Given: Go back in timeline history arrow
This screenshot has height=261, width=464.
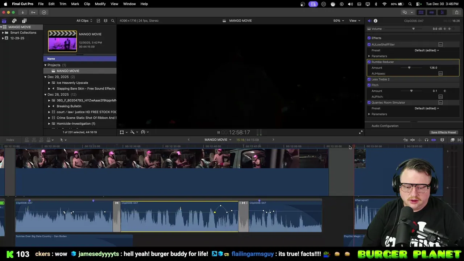Looking at the screenshot, I should click(x=188, y=140).
